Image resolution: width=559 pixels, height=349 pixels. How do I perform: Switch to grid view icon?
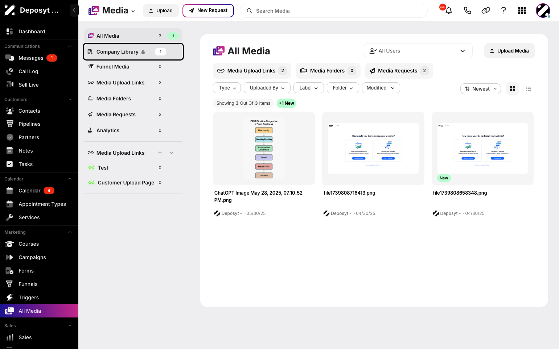click(x=512, y=89)
